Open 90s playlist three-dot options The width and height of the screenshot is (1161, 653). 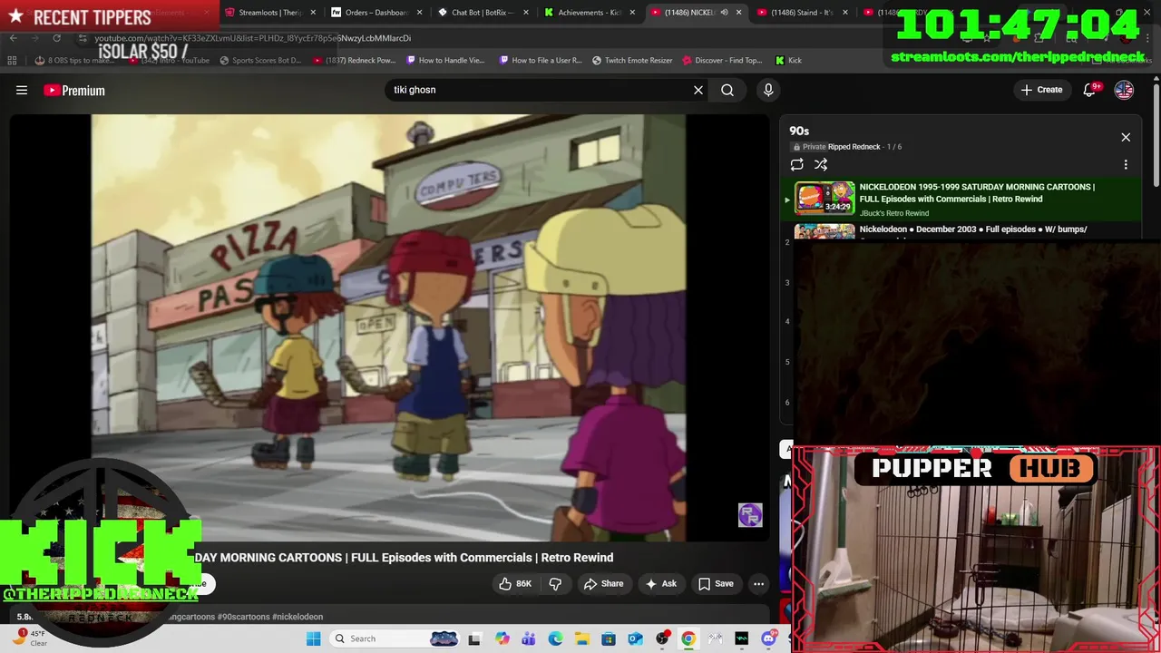pyautogui.click(x=1126, y=165)
